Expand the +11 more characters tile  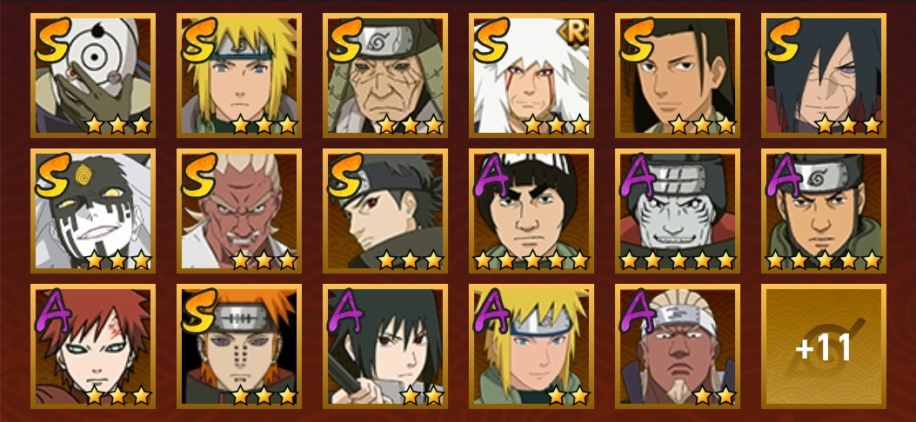pyautogui.click(x=824, y=346)
